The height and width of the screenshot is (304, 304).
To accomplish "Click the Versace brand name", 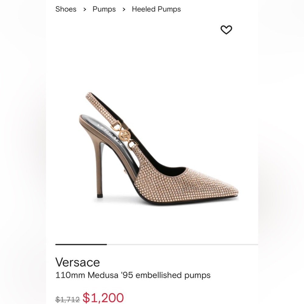I will pyautogui.click(x=77, y=262).
